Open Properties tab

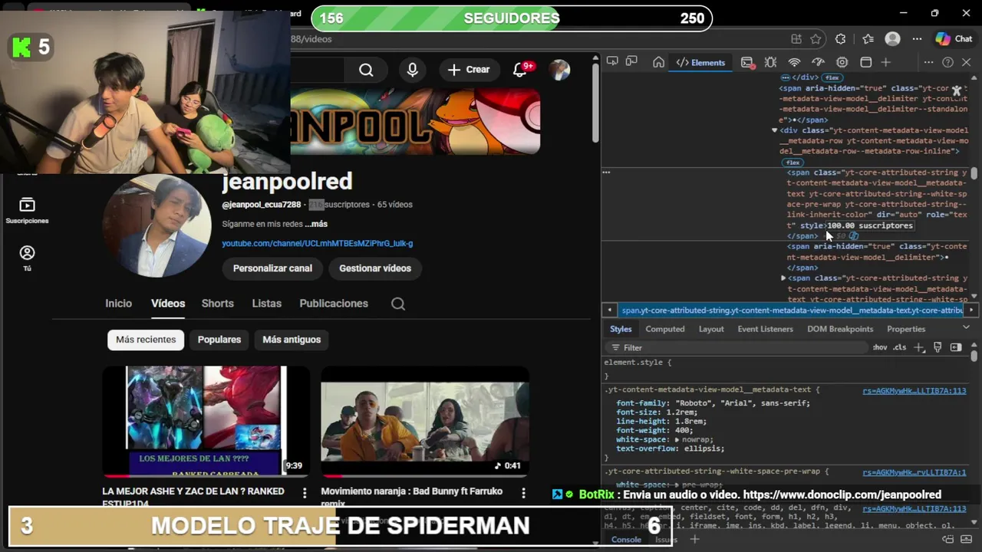click(x=906, y=329)
